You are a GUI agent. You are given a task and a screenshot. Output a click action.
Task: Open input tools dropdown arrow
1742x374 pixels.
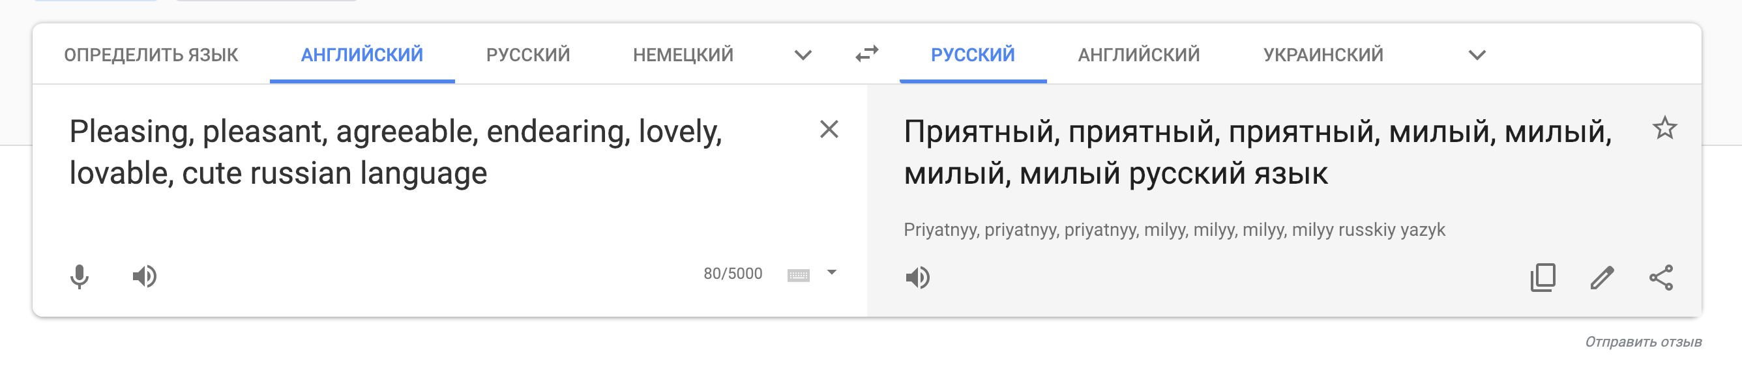(x=832, y=272)
